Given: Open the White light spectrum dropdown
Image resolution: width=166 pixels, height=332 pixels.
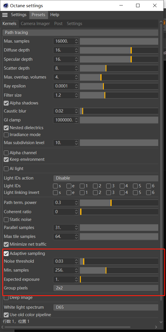Looking at the screenshot, I should 106,307.
